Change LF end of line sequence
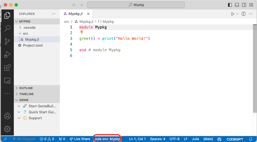The image size is (257, 142). [186, 139]
